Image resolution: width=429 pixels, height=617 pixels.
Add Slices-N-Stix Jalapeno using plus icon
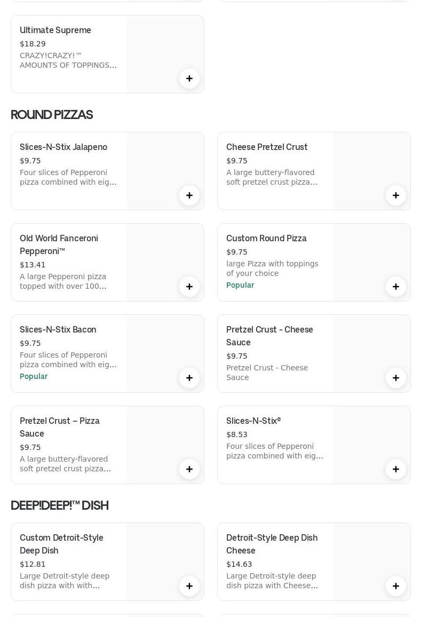pos(189,195)
